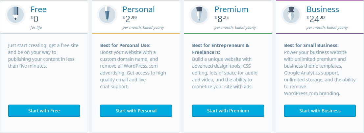This screenshot has height=133, width=364.
Task: Click the $0 for life price
Action: (36, 22)
